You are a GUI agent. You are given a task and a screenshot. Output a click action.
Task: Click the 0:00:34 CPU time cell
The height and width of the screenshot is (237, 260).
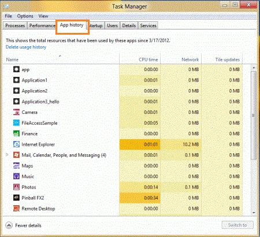(x=140, y=198)
